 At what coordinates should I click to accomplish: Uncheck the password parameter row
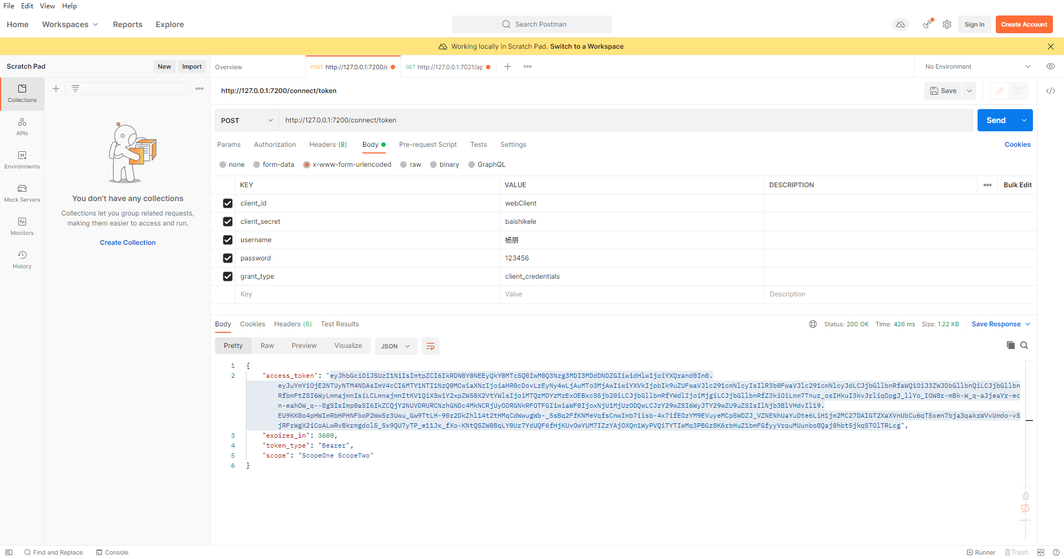pyautogui.click(x=228, y=258)
